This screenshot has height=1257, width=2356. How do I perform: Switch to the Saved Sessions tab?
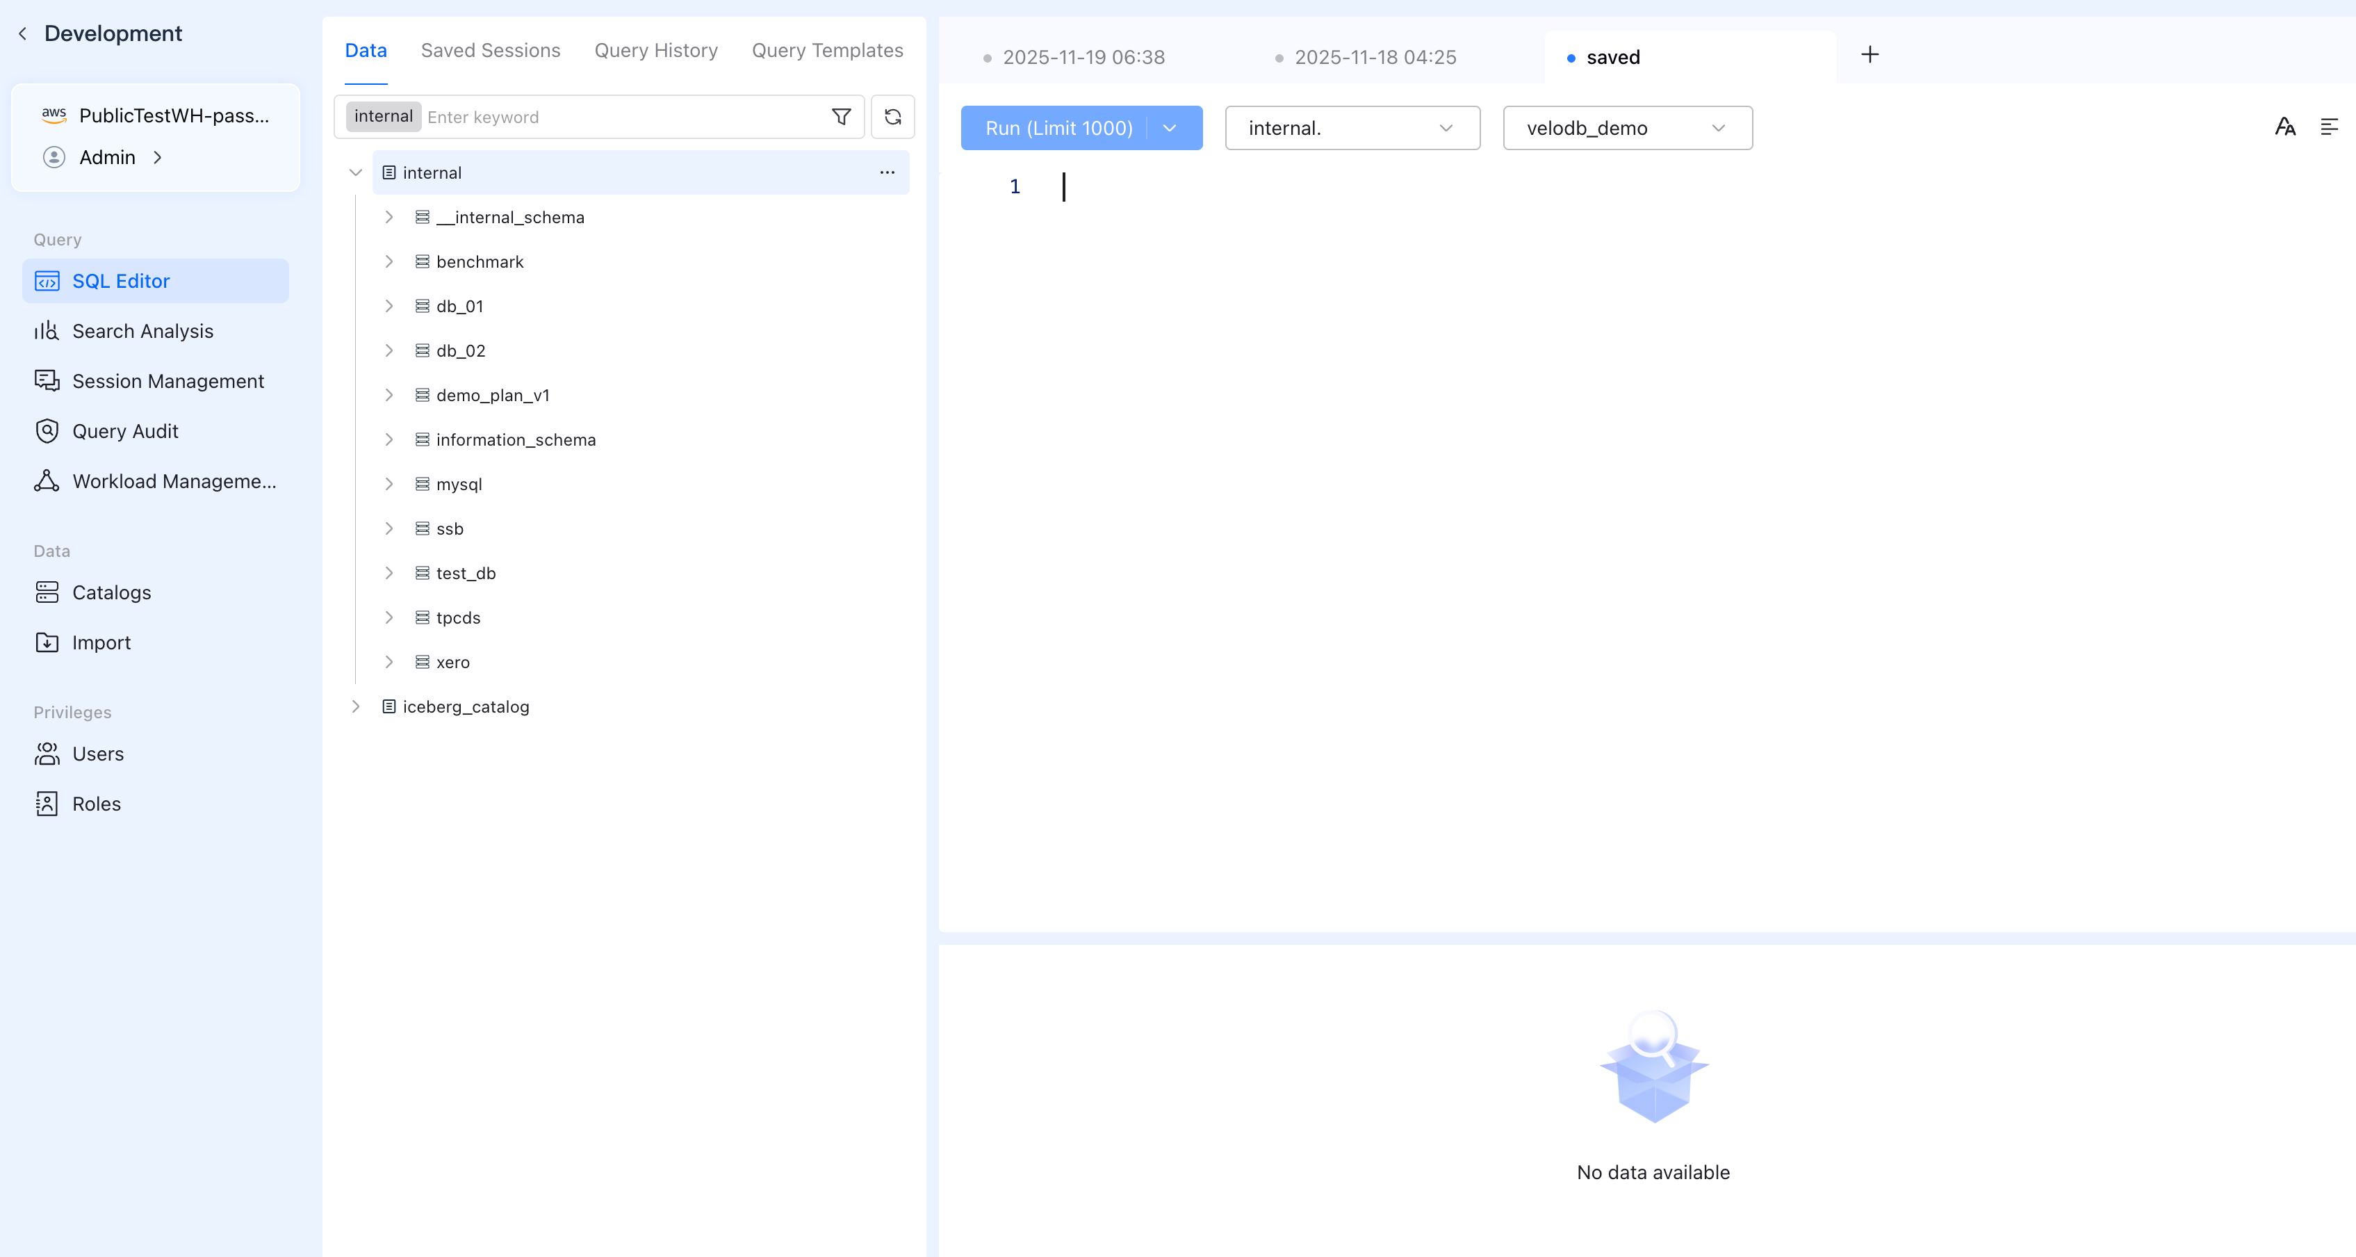490,50
